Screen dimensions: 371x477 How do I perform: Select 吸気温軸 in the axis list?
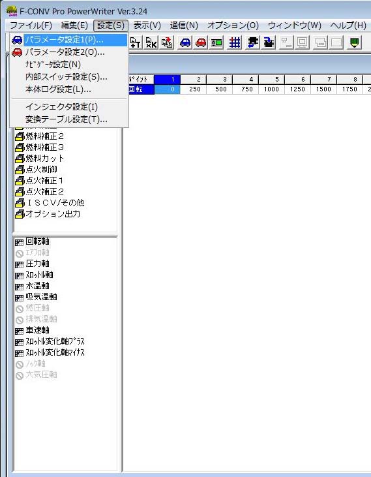click(x=36, y=297)
